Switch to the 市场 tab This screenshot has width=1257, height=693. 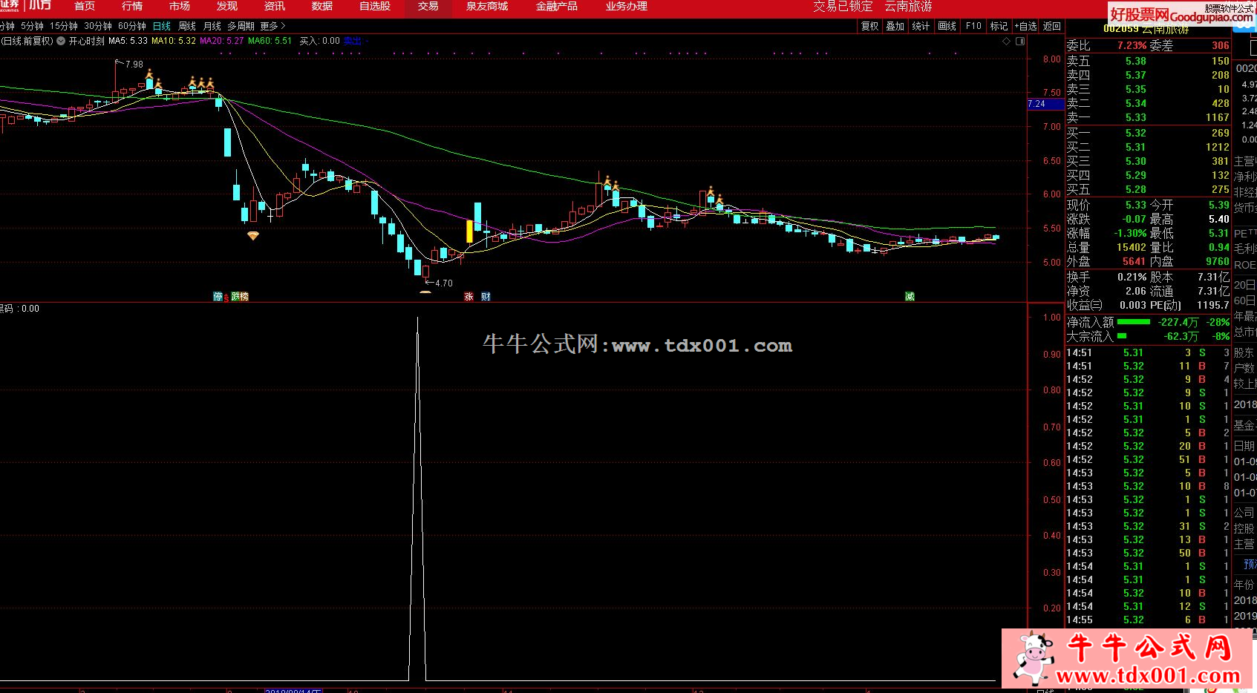point(180,6)
